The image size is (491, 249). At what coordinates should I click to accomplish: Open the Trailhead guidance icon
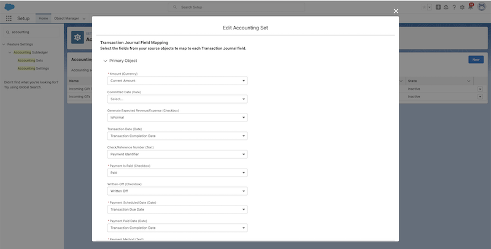pyautogui.click(x=446, y=7)
